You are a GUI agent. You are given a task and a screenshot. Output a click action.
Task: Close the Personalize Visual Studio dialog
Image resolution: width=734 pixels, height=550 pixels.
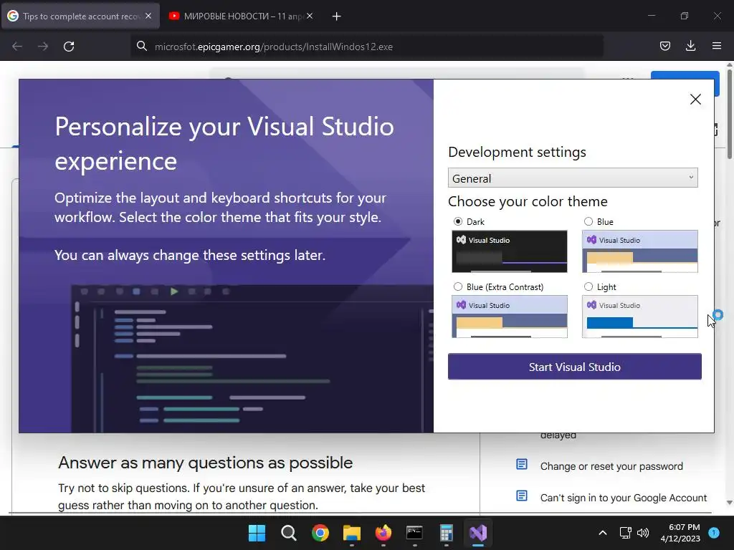tap(695, 99)
